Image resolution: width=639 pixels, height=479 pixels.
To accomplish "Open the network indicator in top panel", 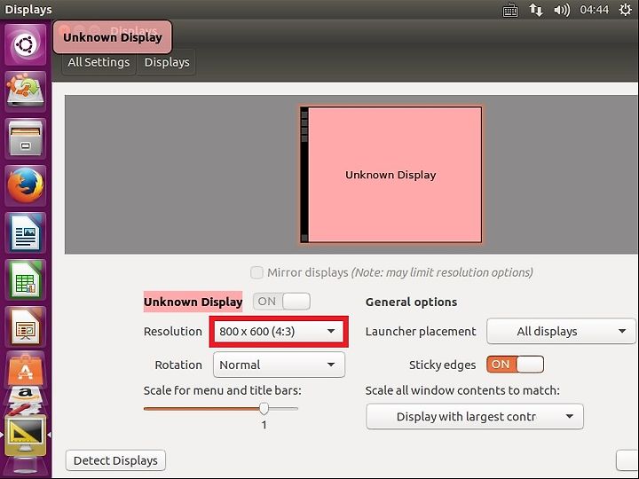I will tap(536, 10).
